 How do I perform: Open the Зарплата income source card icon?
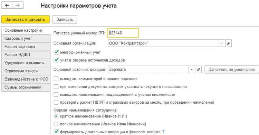[198, 70]
